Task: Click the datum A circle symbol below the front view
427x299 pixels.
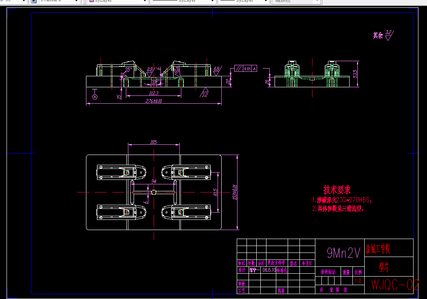Action: point(95,97)
